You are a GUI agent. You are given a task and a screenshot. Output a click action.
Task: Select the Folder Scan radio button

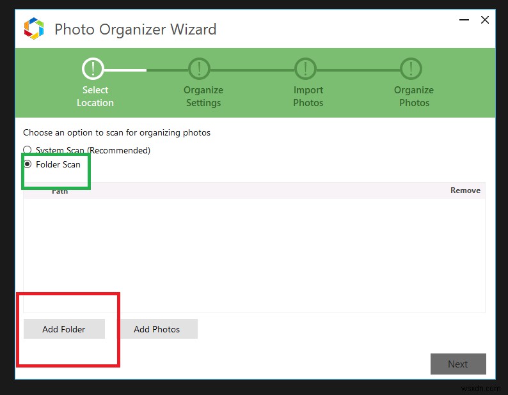(x=28, y=164)
